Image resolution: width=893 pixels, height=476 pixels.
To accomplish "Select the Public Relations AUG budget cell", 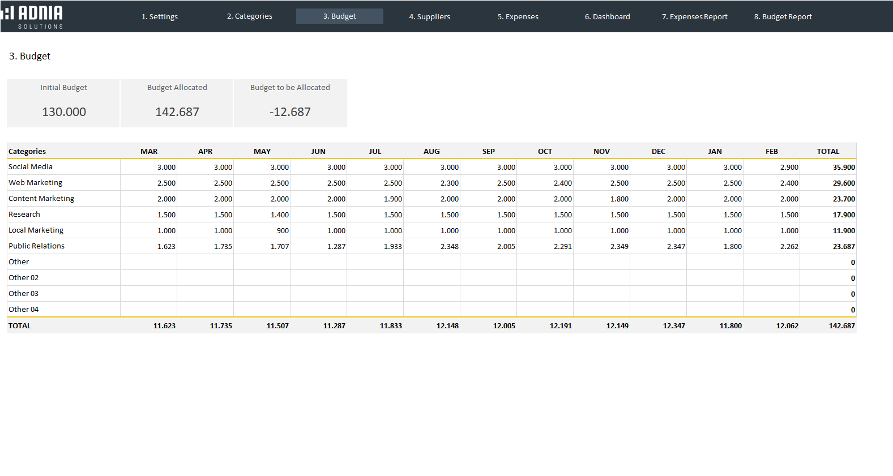I will click(432, 246).
